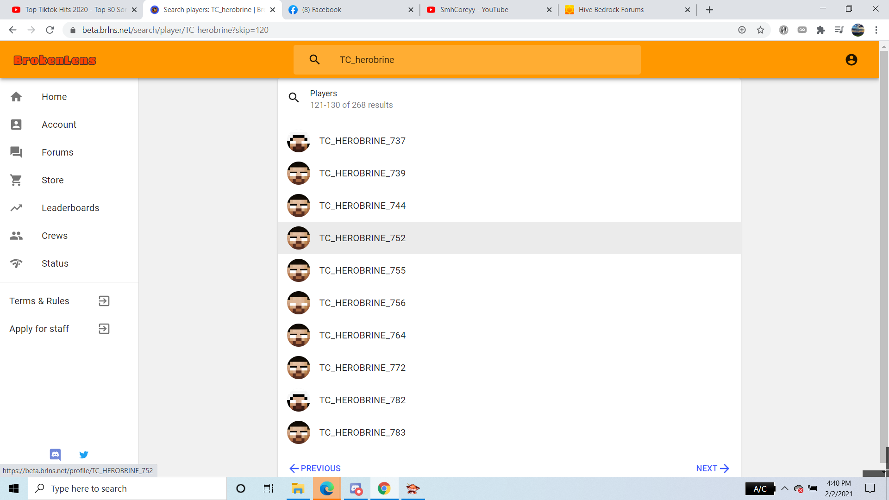Screen dimensions: 889x500
Task: Open Forums from the sidebar
Action: 69,152
